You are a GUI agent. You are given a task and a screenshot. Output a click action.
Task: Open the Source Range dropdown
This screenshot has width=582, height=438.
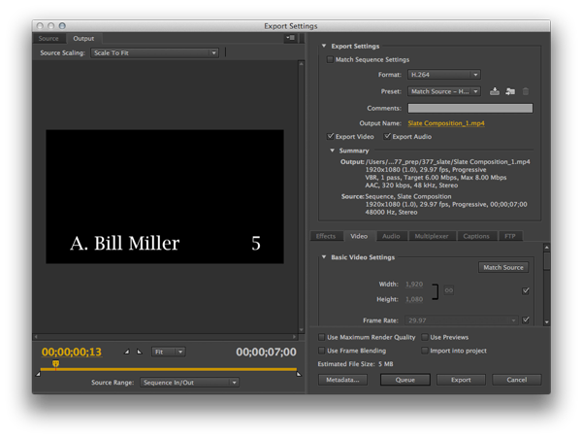[x=189, y=383]
